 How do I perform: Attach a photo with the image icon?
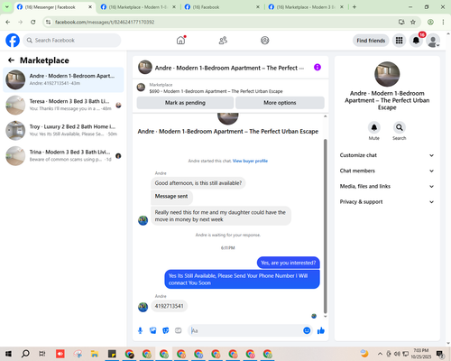point(153,330)
